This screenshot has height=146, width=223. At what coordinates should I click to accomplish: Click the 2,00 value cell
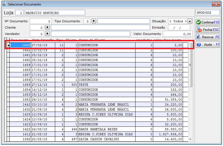[168, 45]
